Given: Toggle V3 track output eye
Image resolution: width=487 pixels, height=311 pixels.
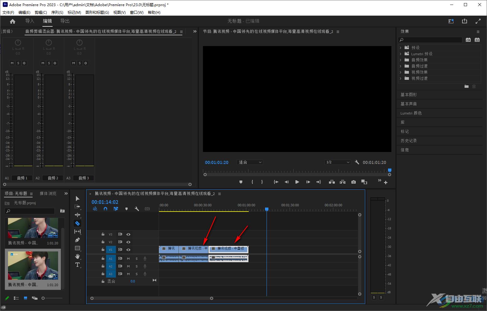Looking at the screenshot, I should pyautogui.click(x=129, y=234).
